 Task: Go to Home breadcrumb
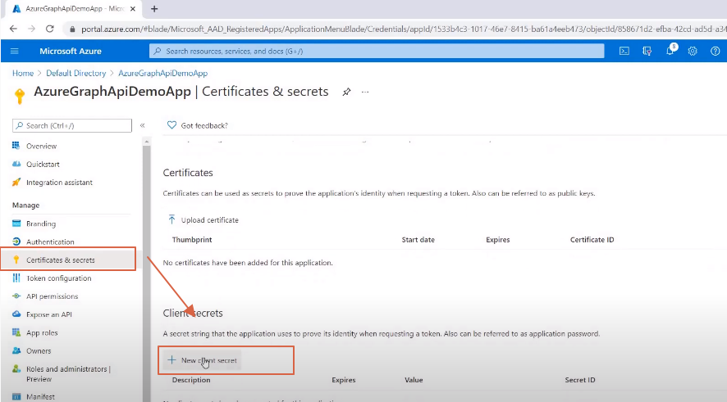point(23,73)
